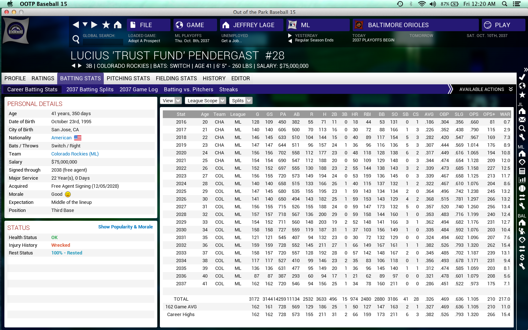Open the PLAY menu
Image resolution: width=528 pixels, height=330 pixels.
[503, 25]
